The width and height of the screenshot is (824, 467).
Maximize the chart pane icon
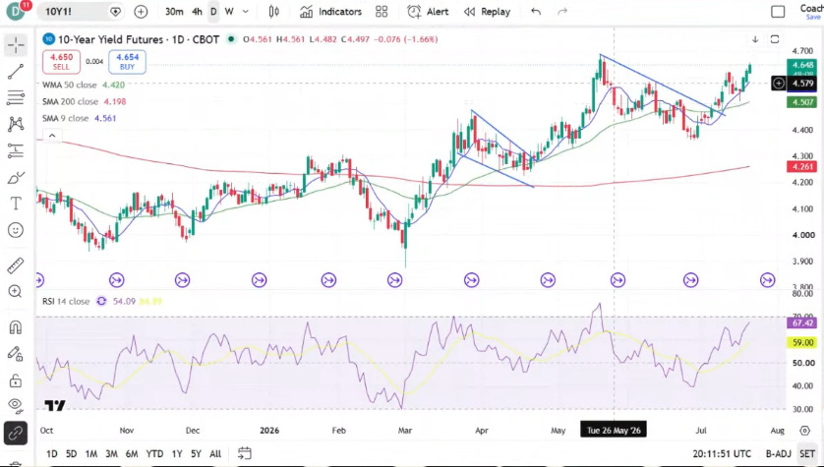[775, 39]
